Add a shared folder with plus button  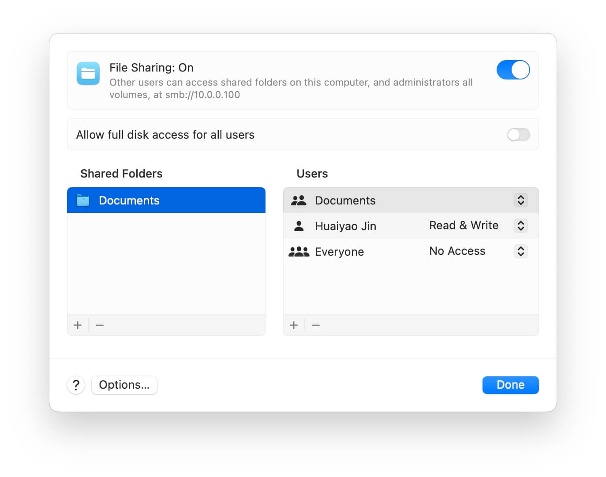coord(78,325)
